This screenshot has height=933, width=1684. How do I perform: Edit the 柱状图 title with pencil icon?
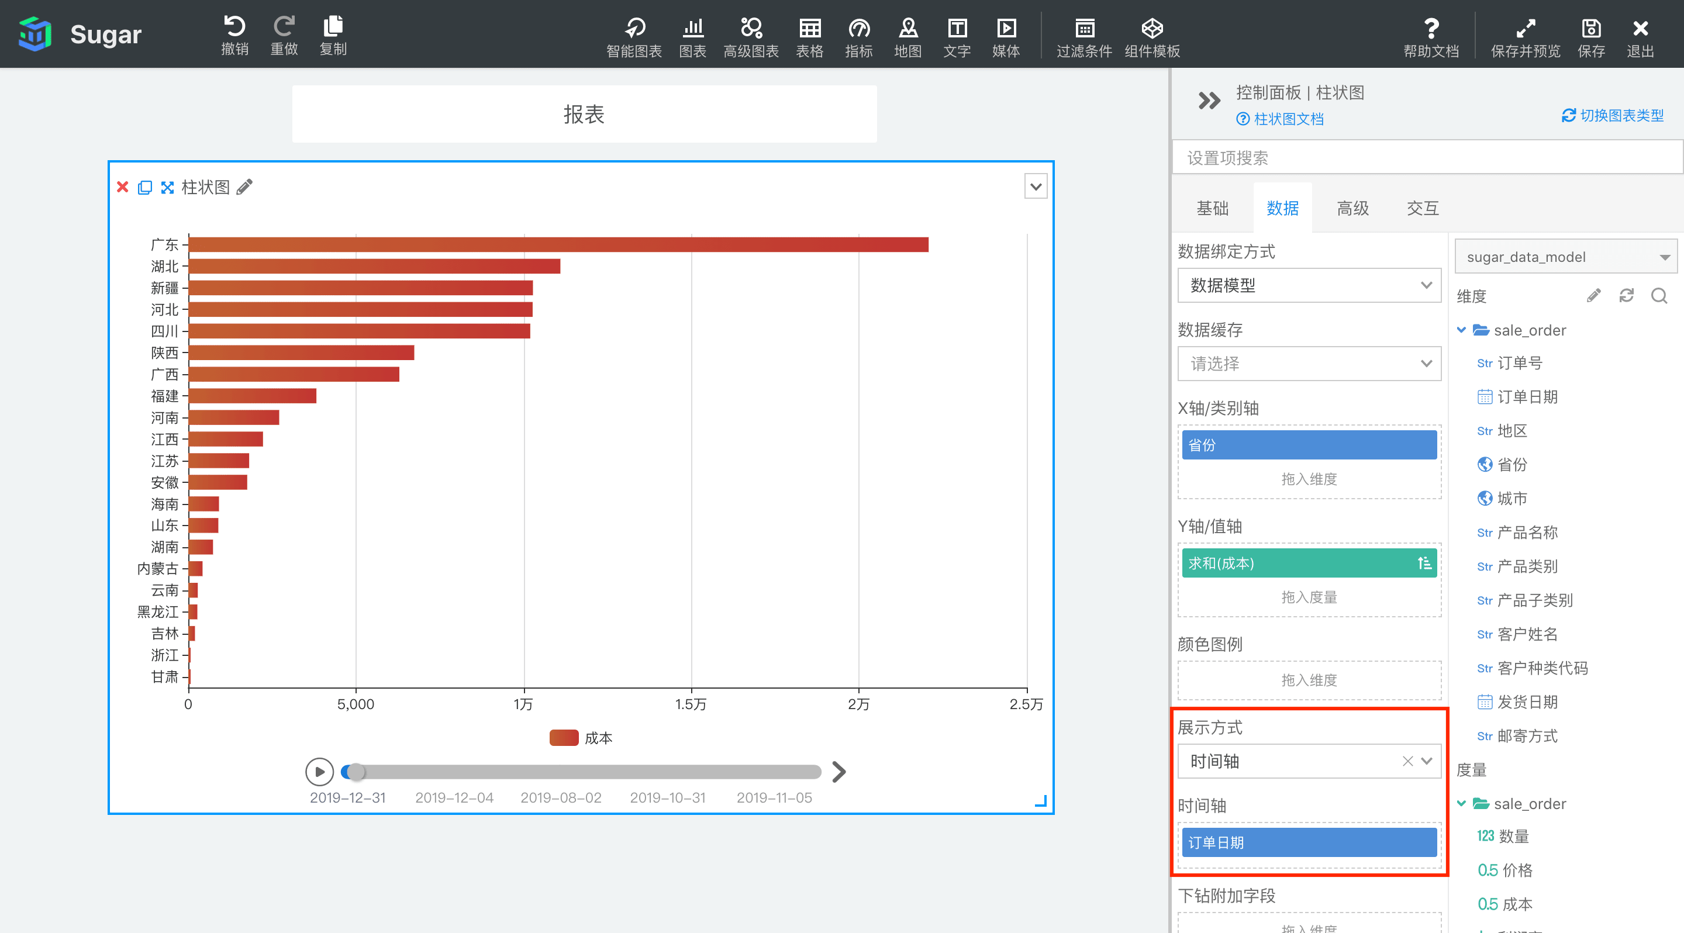click(x=244, y=187)
